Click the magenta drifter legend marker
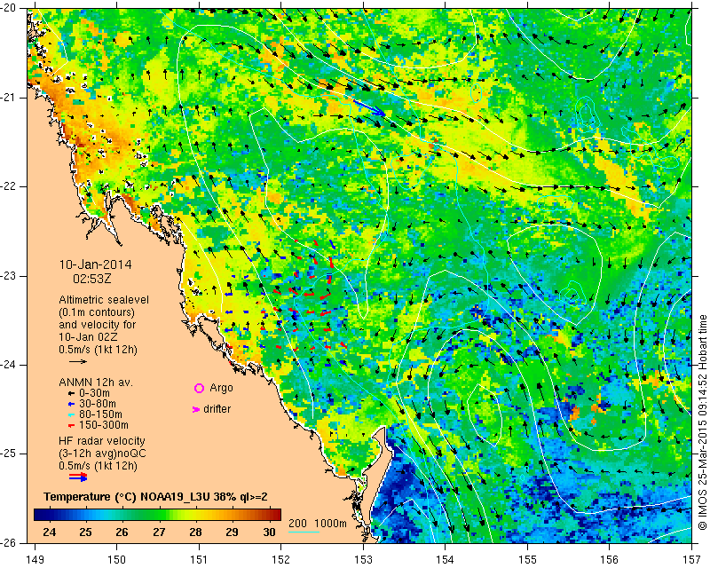 tap(196, 409)
